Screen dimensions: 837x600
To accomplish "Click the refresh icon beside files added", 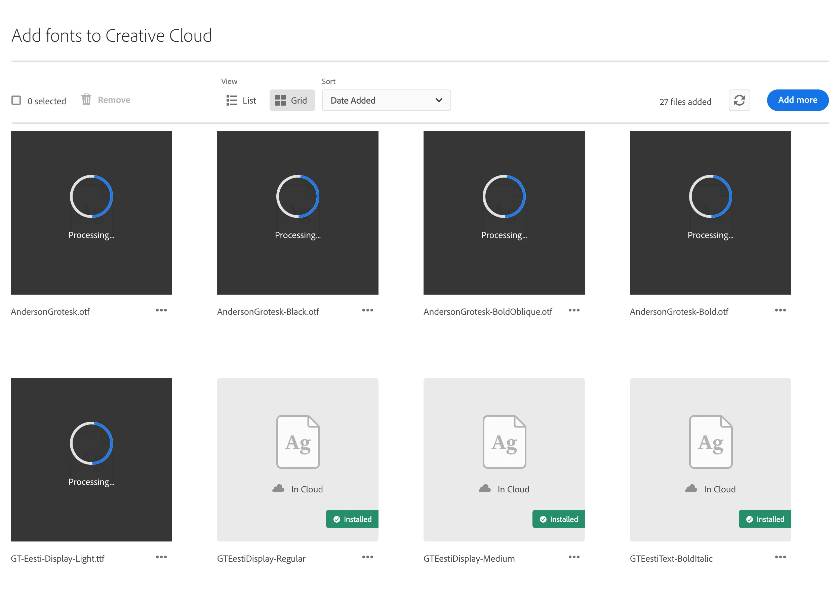I will 739,100.
